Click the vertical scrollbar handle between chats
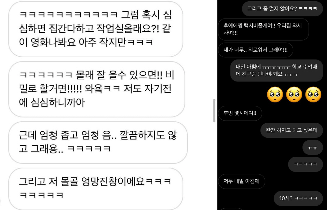The width and height of the screenshot is (327, 210). [x=214, y=111]
